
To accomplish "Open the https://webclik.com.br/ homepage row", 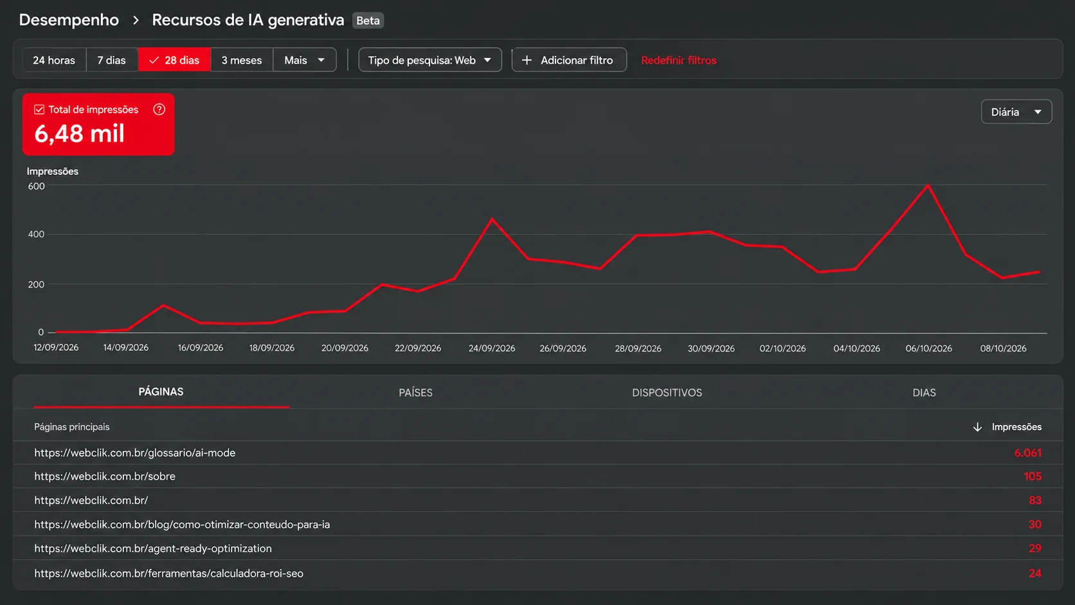I will tap(537, 500).
